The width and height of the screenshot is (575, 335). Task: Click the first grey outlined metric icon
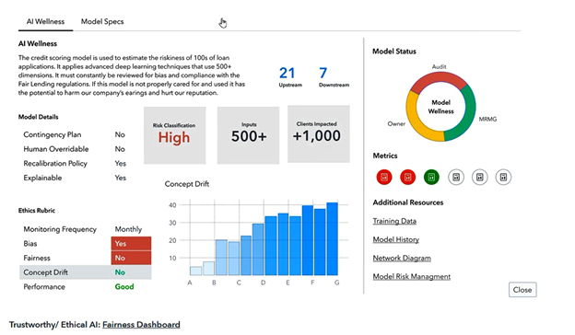[456, 178]
